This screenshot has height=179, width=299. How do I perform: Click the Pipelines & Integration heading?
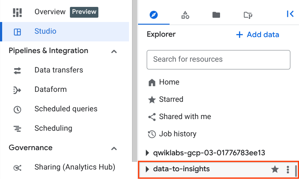(x=48, y=51)
